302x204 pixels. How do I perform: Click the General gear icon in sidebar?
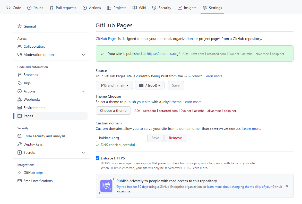[x=20, y=26]
